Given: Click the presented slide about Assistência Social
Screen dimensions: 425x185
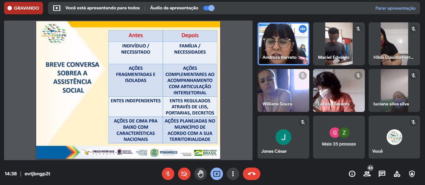Looking at the screenshot, I should [x=128, y=90].
